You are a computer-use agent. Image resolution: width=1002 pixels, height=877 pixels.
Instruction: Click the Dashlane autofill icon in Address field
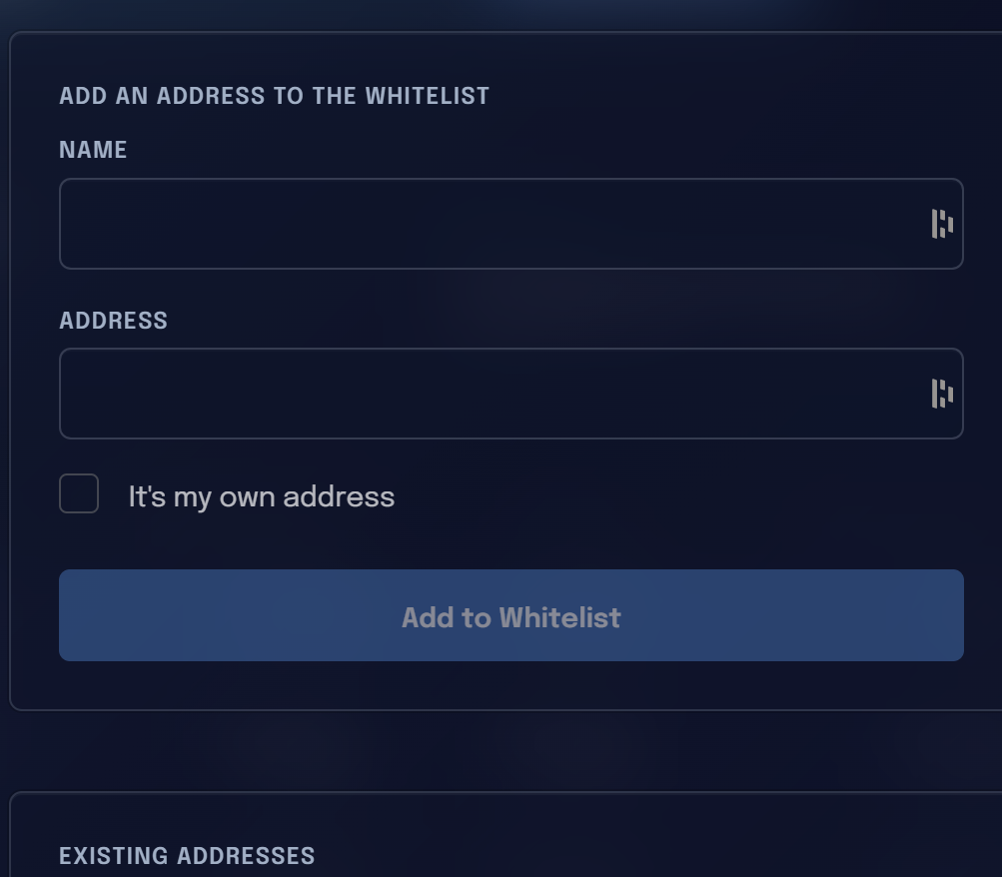[x=942, y=394]
